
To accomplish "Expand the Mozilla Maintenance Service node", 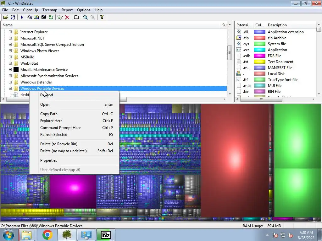I will [x=10, y=70].
